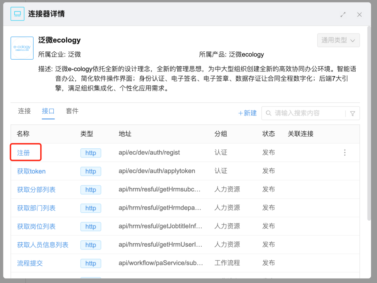Click 人力资源 group in 获取分部列表 row

tap(227, 189)
